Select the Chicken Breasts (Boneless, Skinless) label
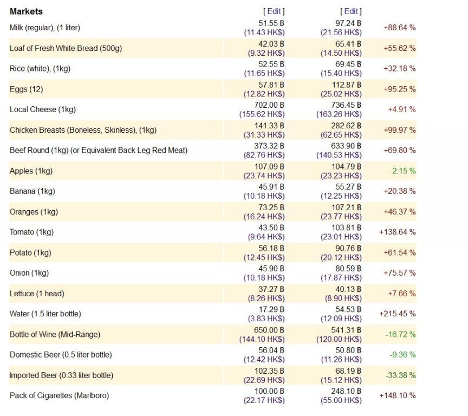 point(83,130)
